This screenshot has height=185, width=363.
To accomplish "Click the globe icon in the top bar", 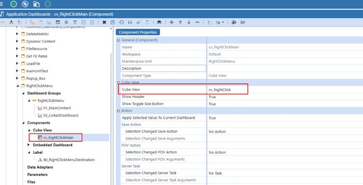I will (25, 4).
